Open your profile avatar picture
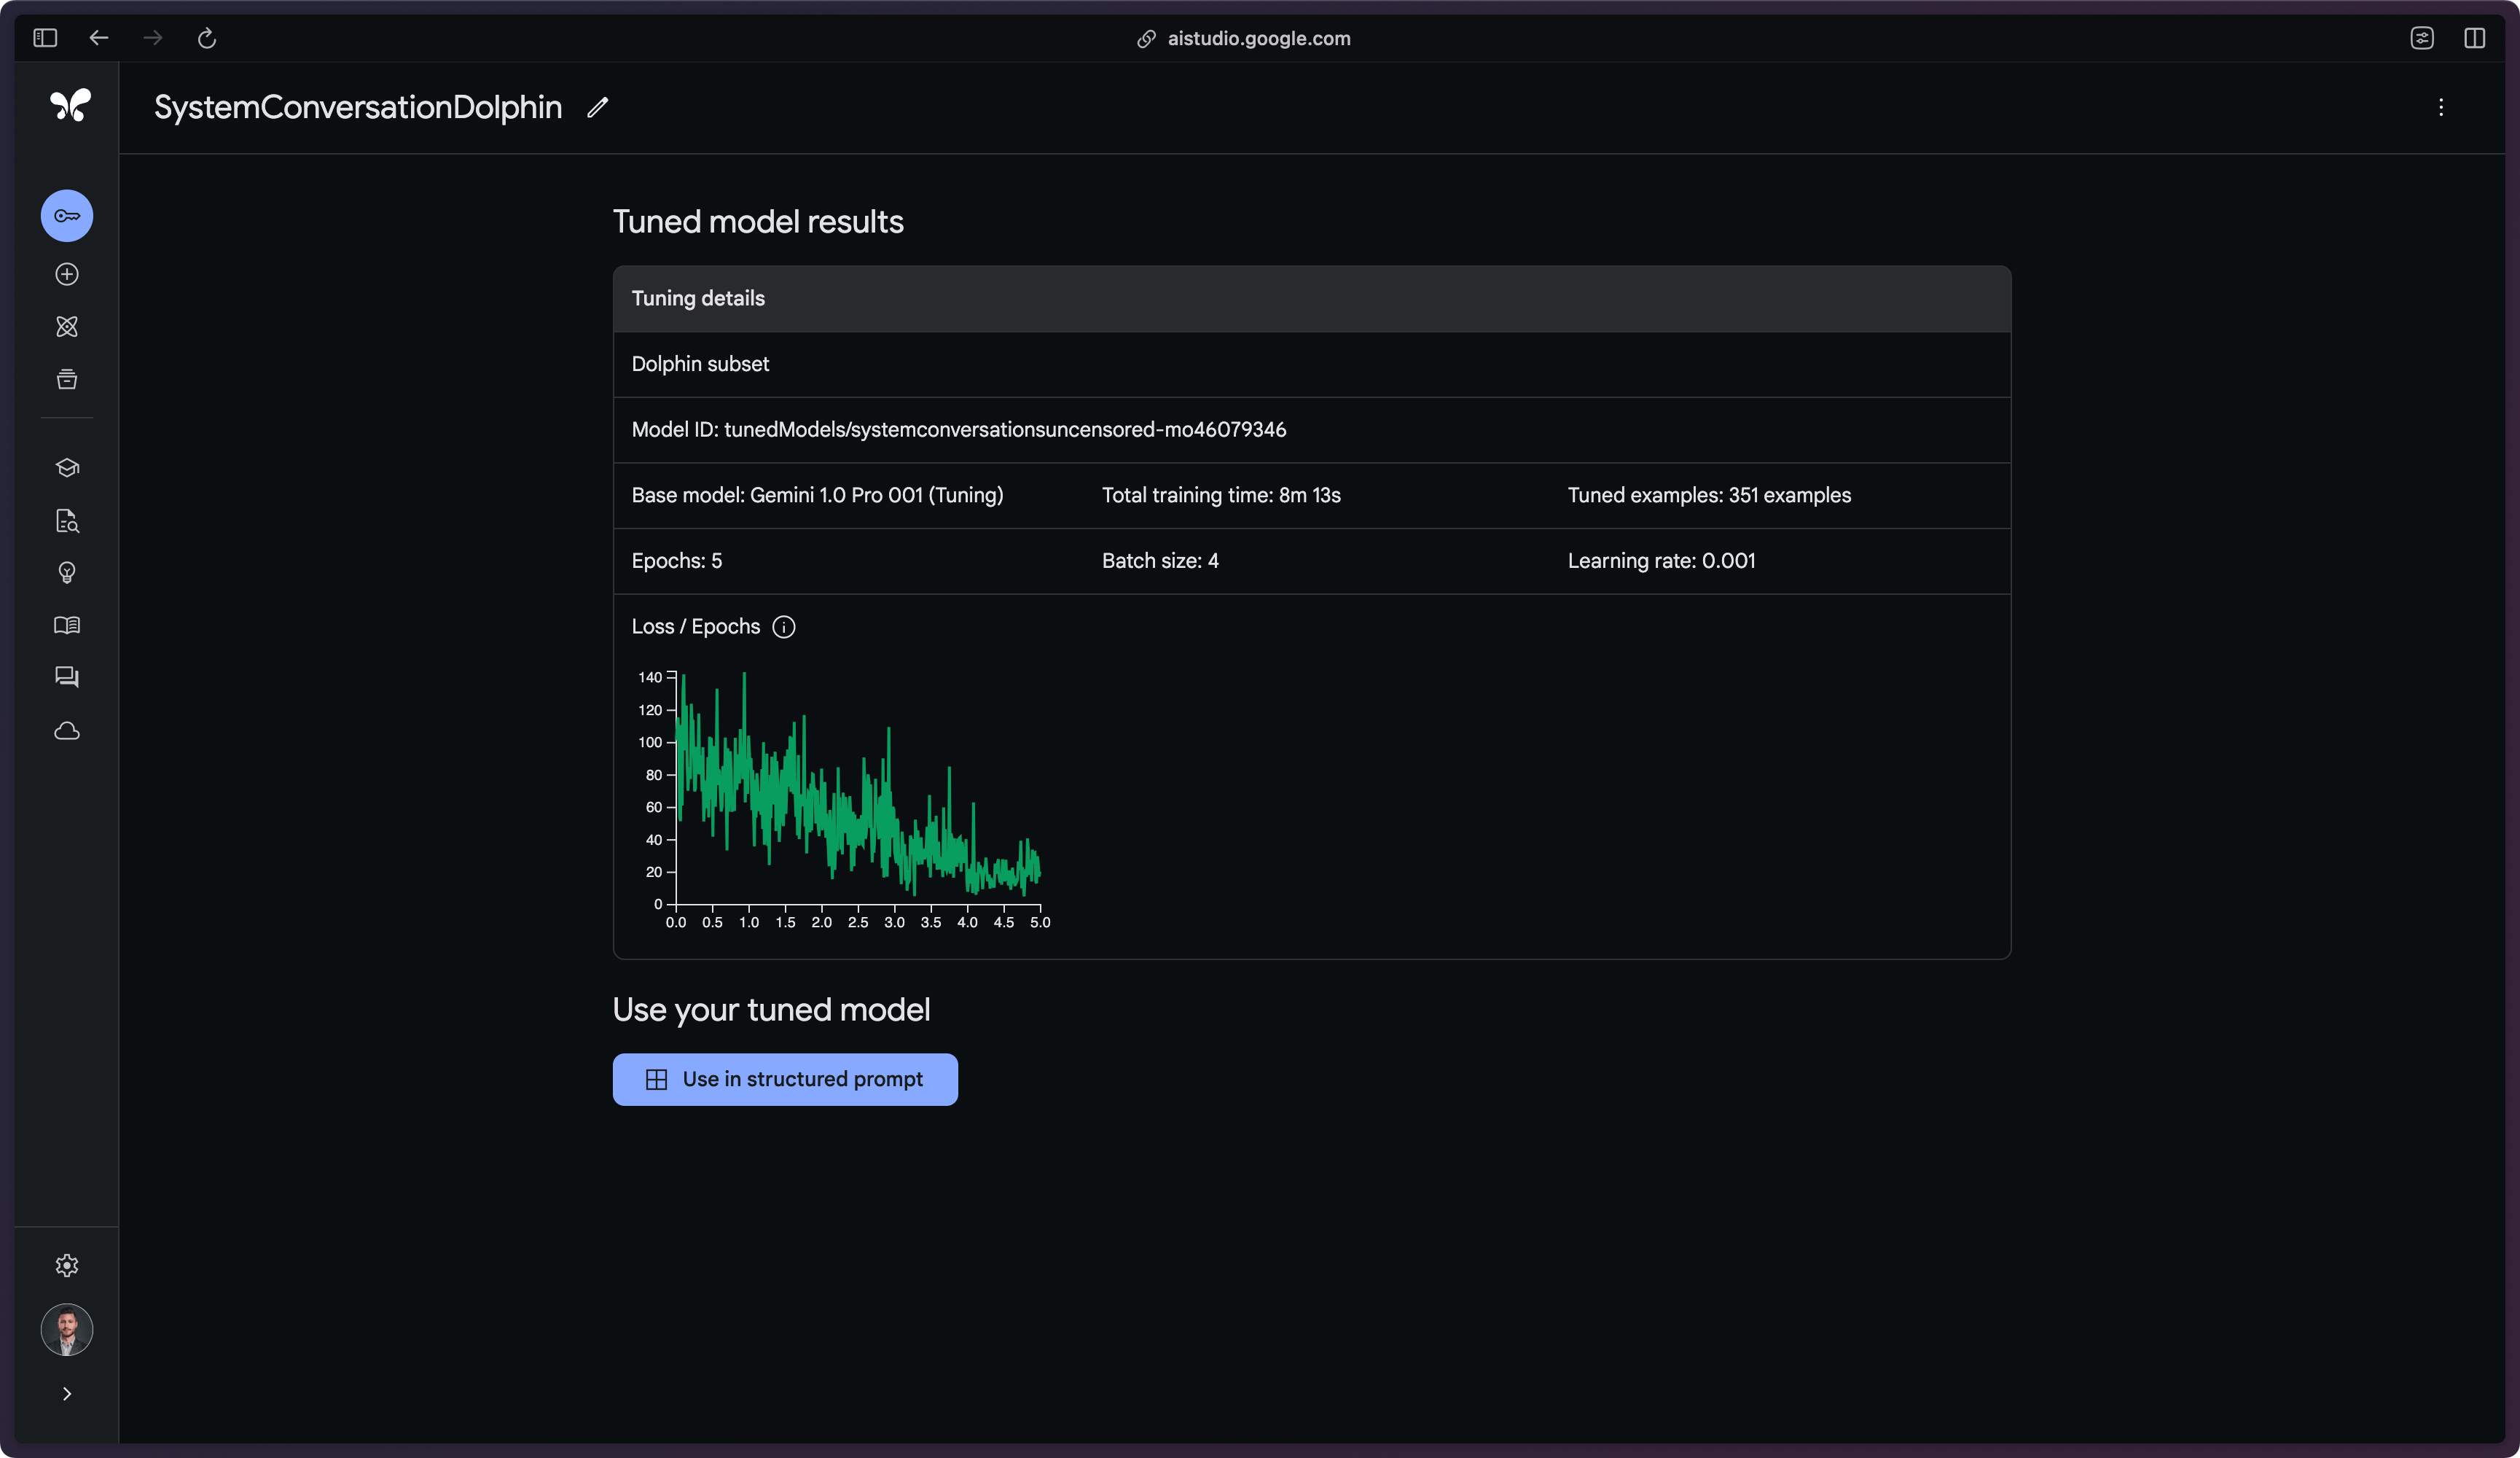This screenshot has height=1458, width=2520. (x=66, y=1330)
